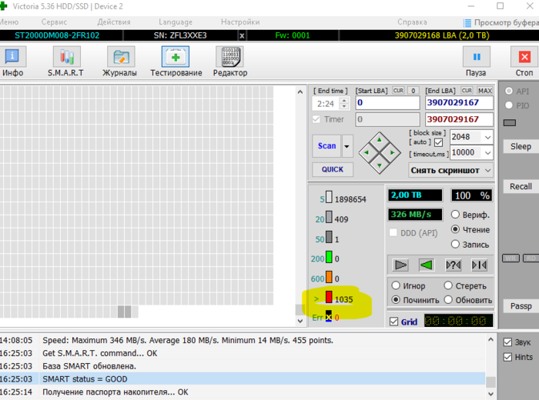Open the block size 2048 dropdown
Image resolution: width=539 pixels, height=400 pixels.
click(487, 138)
